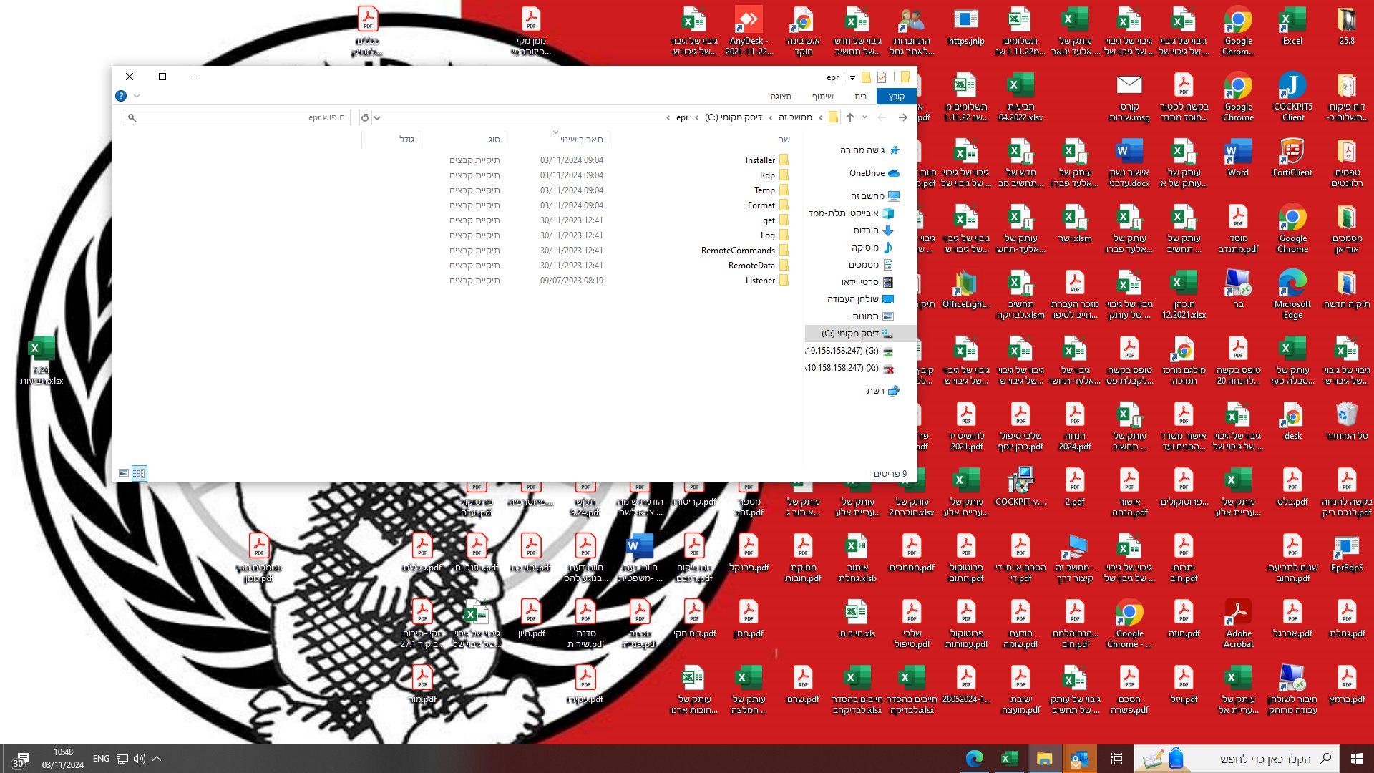Select the Log folder row
Viewport: 1374px width, 773px height.
(619, 235)
